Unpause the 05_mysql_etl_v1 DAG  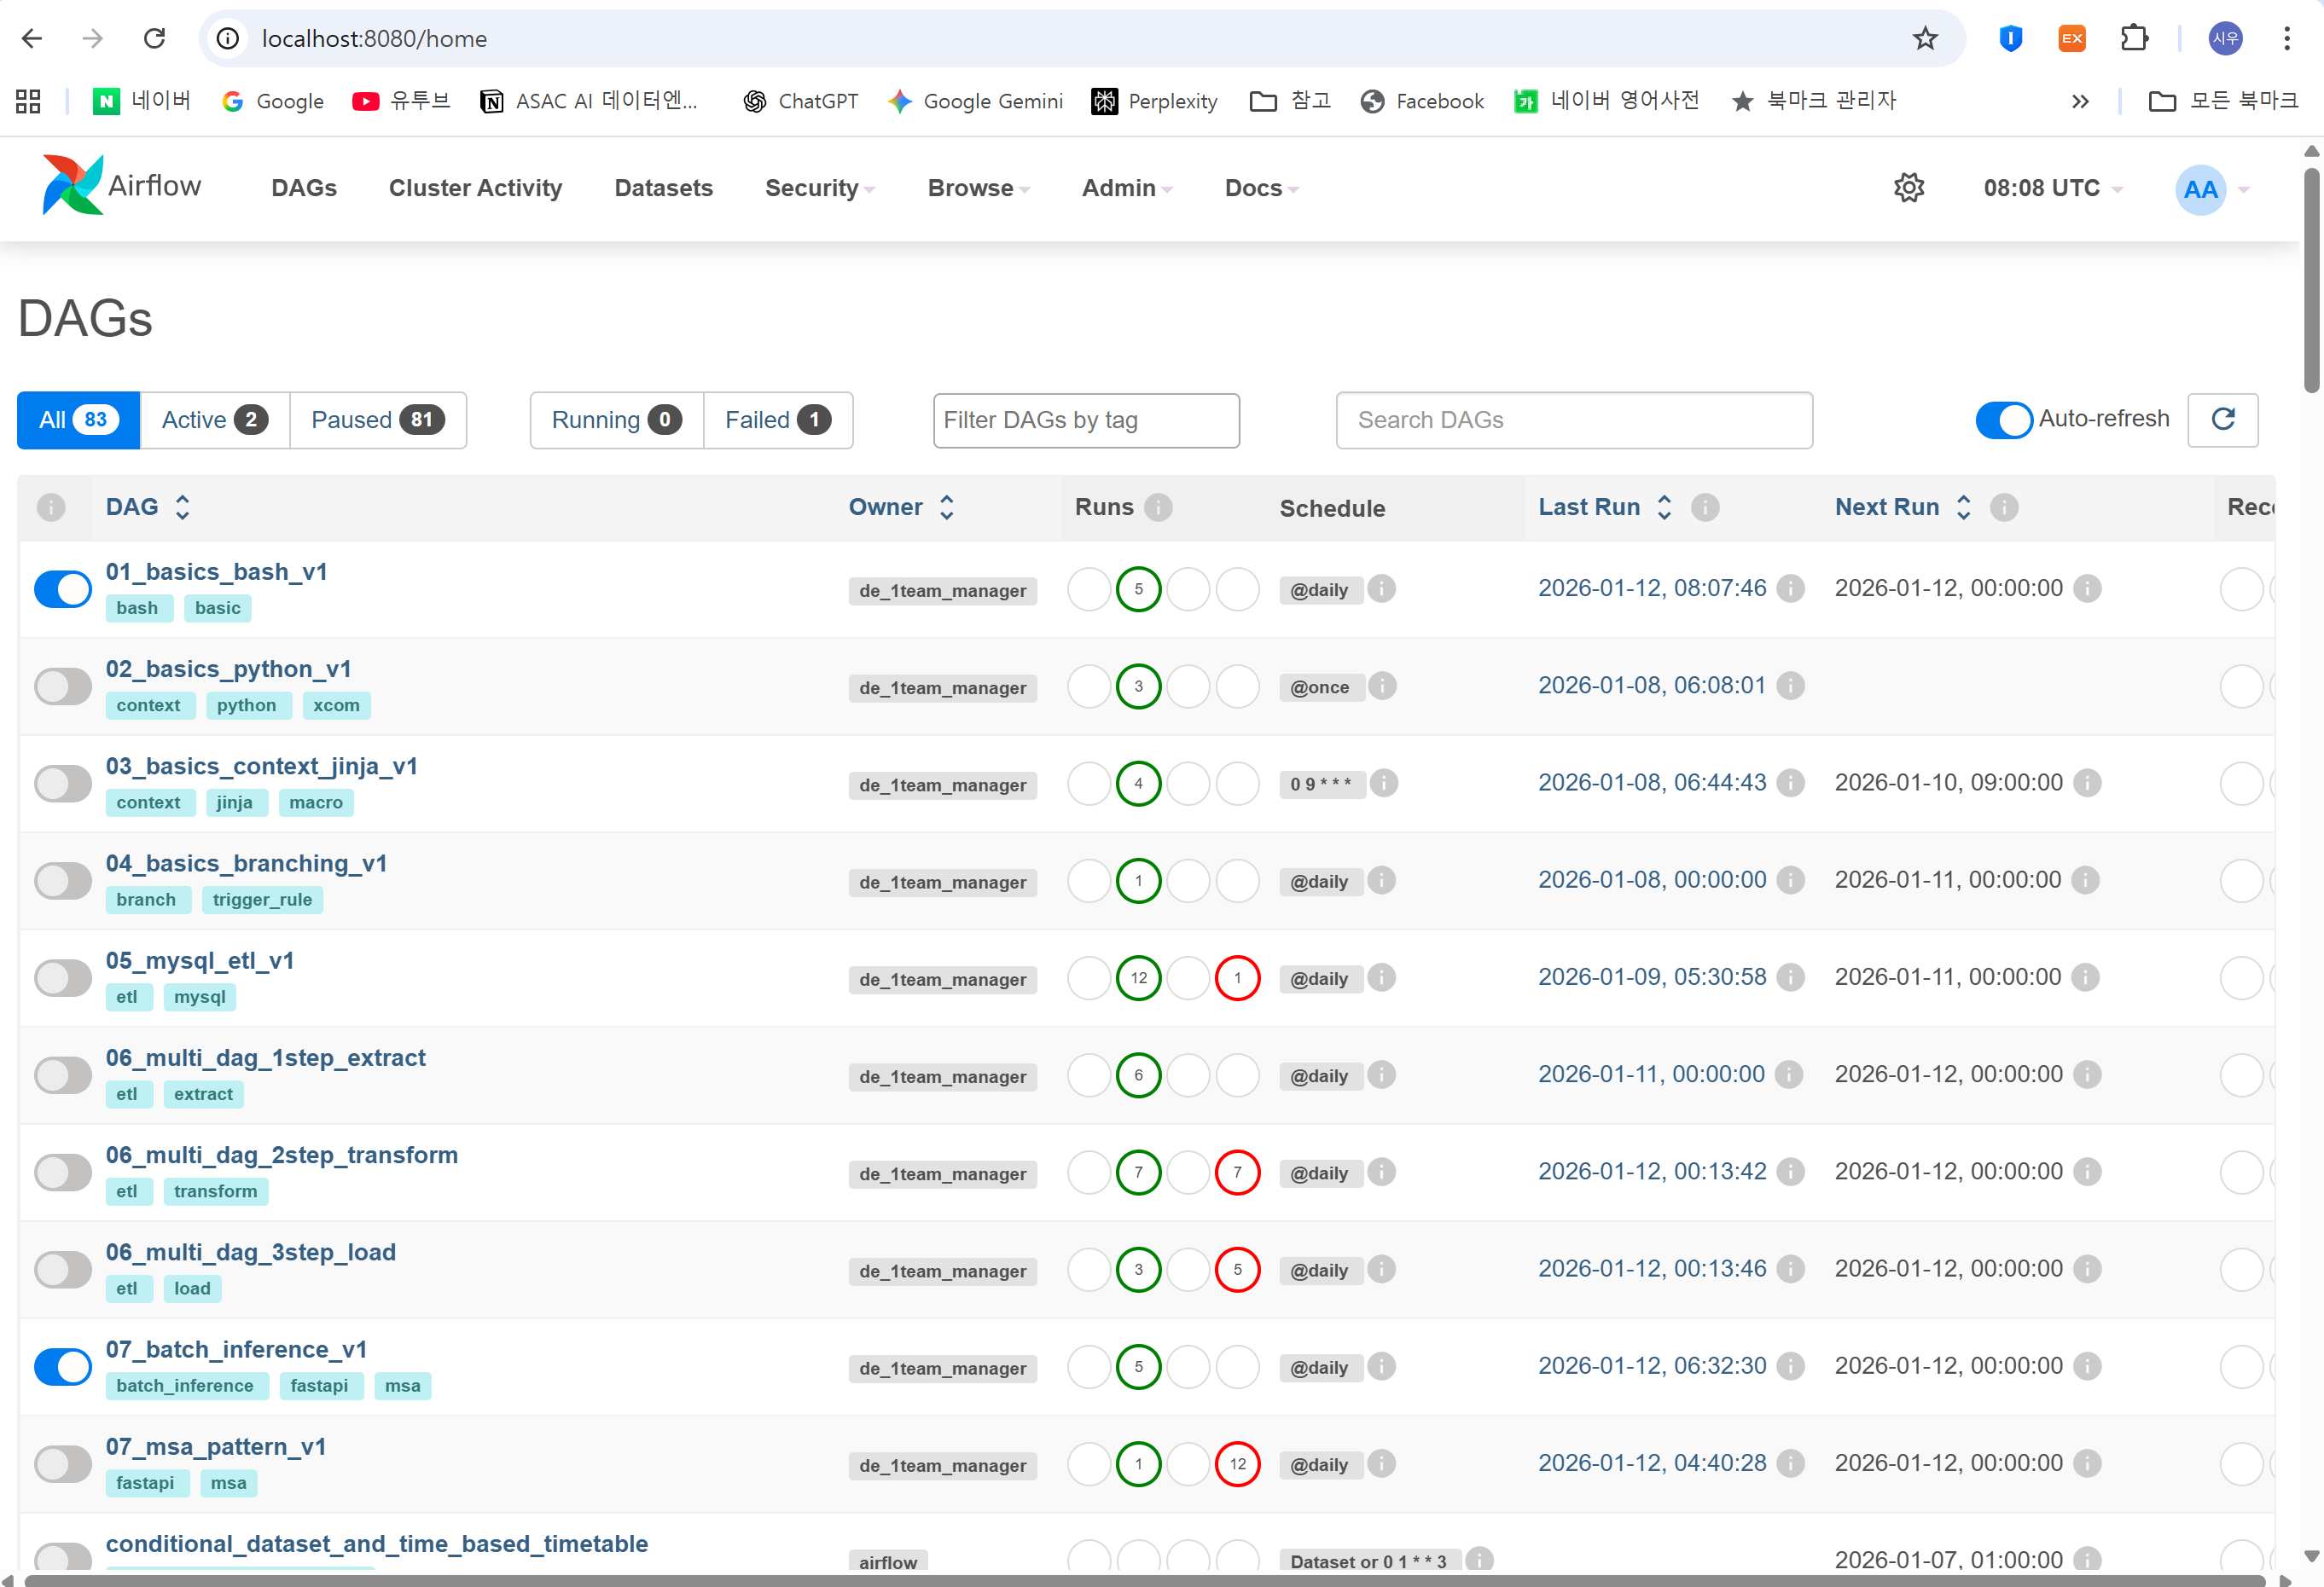point(63,978)
